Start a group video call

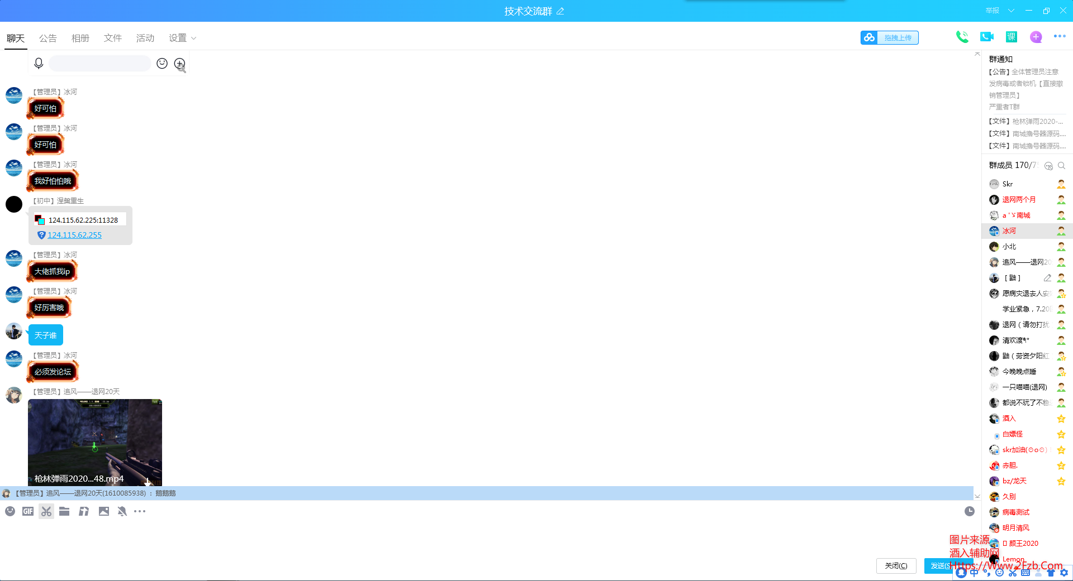987,37
